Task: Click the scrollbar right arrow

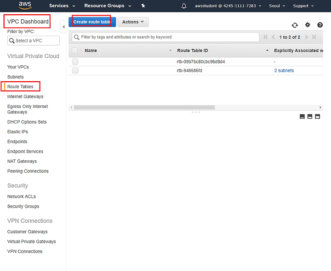Action: click(320, 107)
